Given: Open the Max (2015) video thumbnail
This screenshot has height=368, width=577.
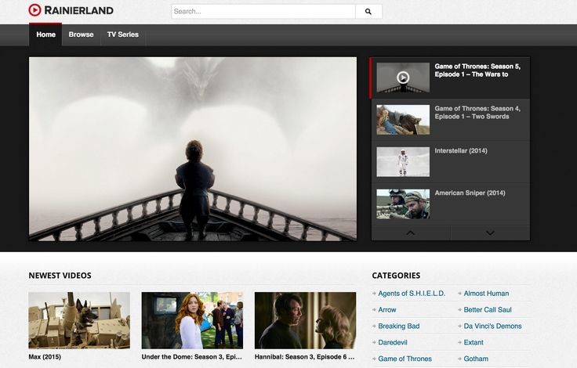Looking at the screenshot, I should [x=79, y=320].
